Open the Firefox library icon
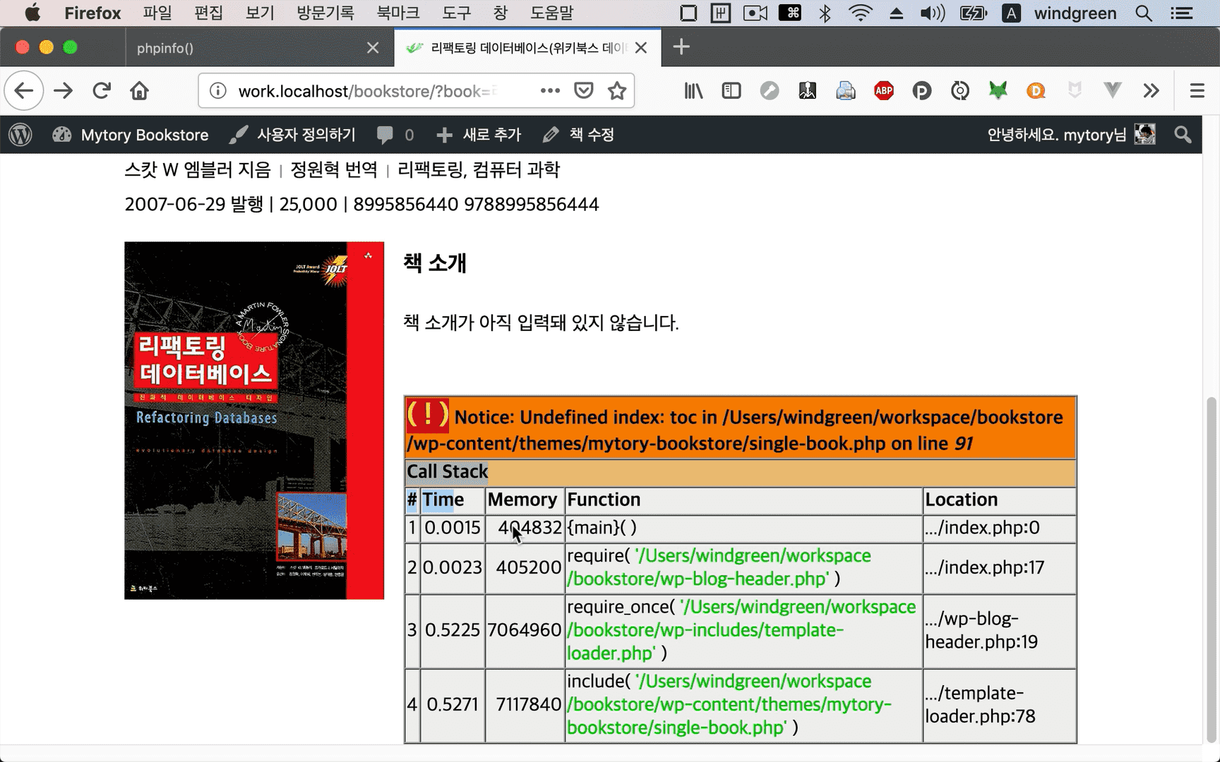The height and width of the screenshot is (762, 1220). coord(693,90)
